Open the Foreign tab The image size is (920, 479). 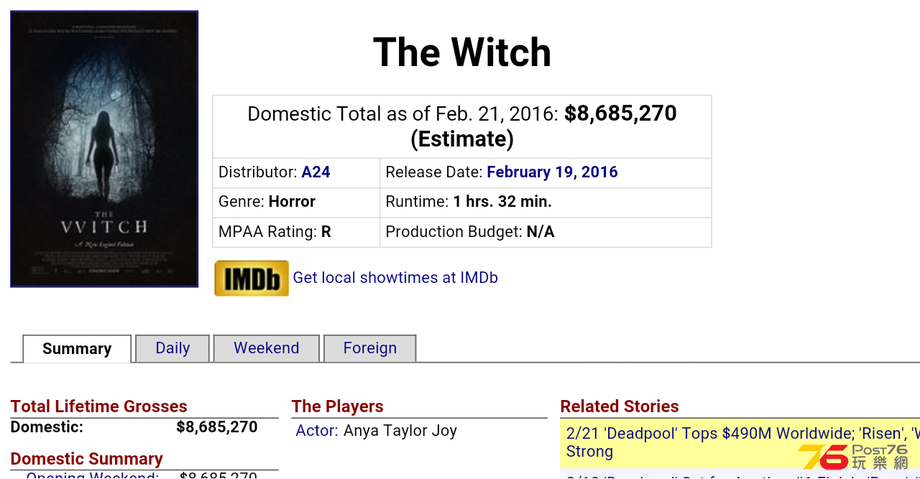[369, 348]
